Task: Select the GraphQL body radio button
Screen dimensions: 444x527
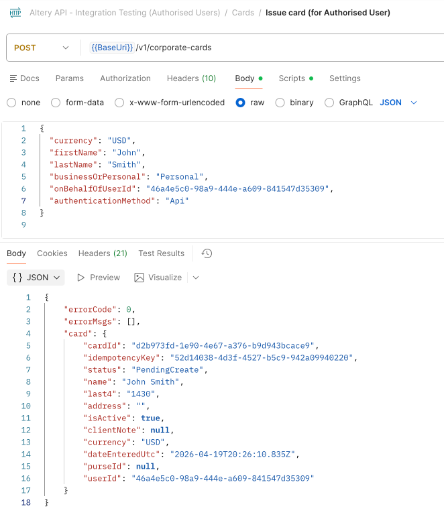Action: [329, 103]
